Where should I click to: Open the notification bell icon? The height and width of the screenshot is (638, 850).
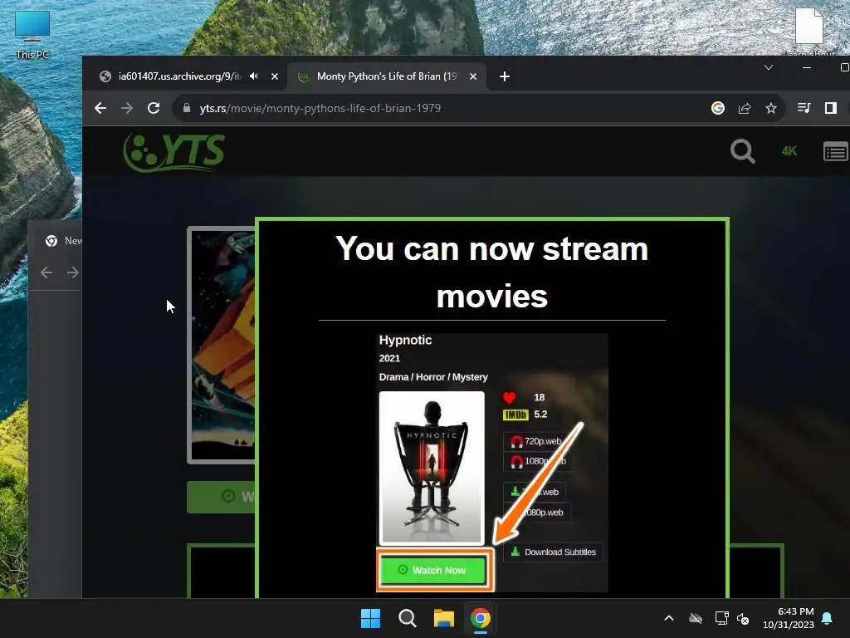[x=828, y=618]
